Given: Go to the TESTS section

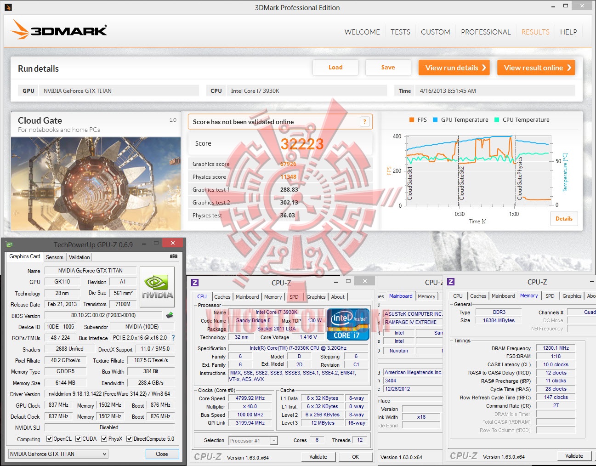Looking at the screenshot, I should pos(400,32).
